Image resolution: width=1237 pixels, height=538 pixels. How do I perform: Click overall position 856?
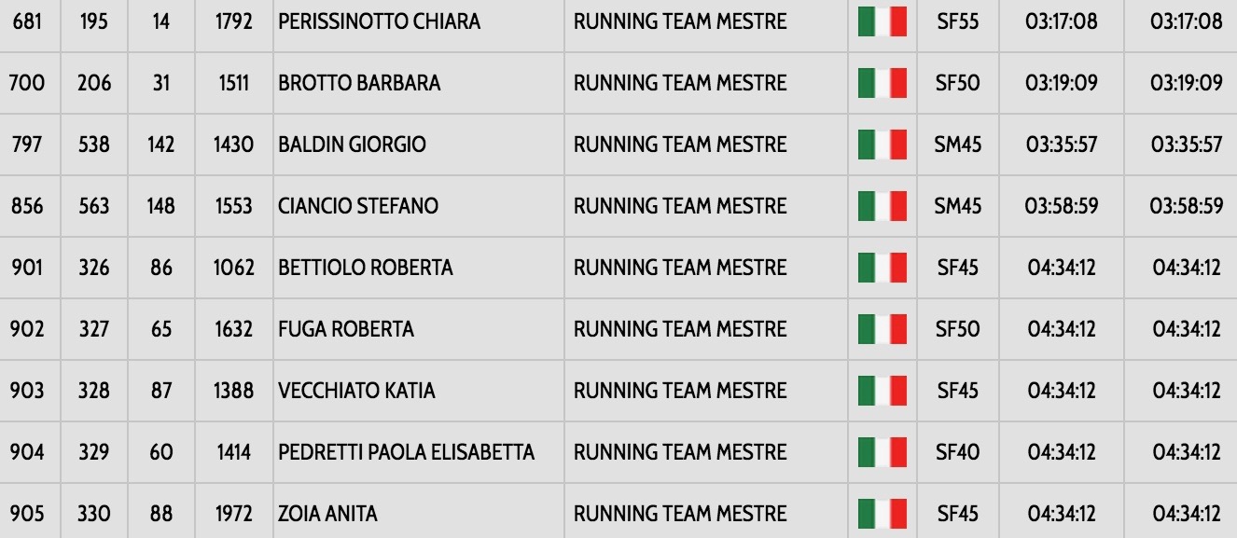click(x=27, y=206)
